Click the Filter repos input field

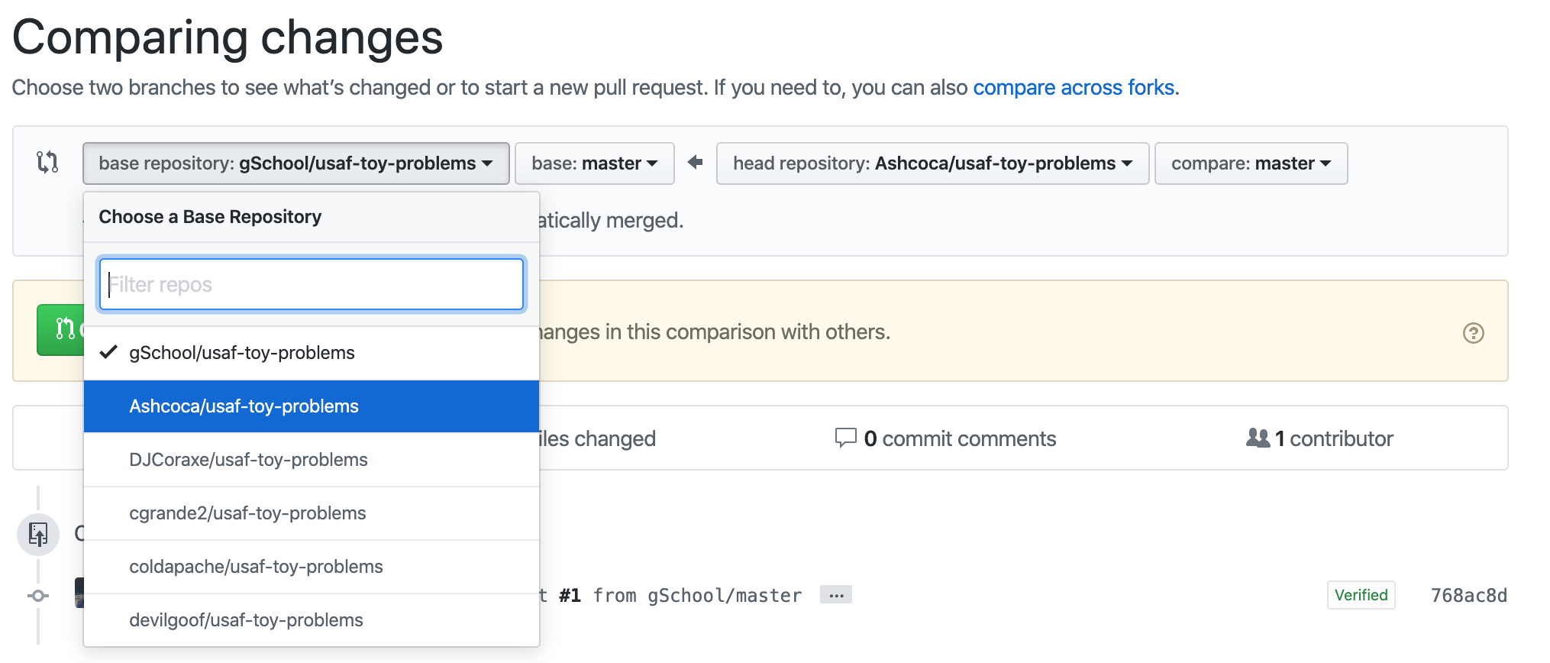pyautogui.click(x=312, y=284)
